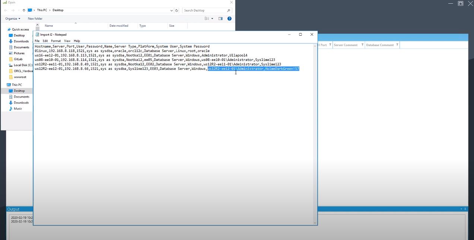Screen dimensions: 474x240
Task: Click the Hostname header line in Notepad
Action: coord(122,46)
